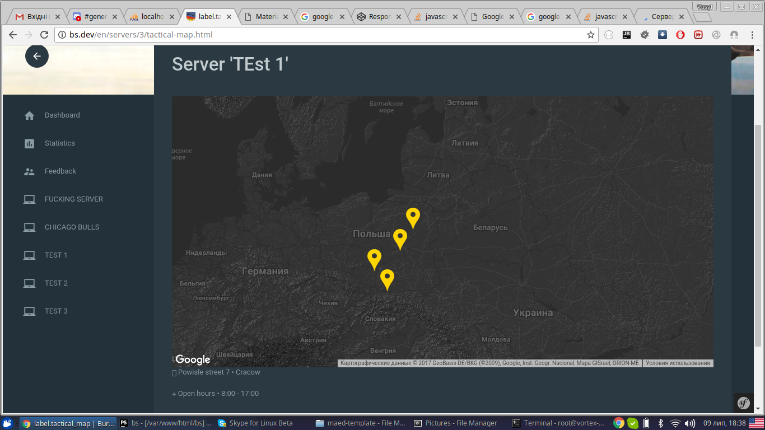Click the westernmost yellow map marker

coord(374,260)
